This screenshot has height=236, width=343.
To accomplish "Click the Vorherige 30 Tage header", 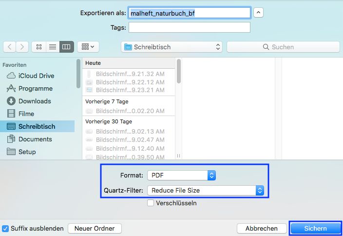I will coord(129,121).
